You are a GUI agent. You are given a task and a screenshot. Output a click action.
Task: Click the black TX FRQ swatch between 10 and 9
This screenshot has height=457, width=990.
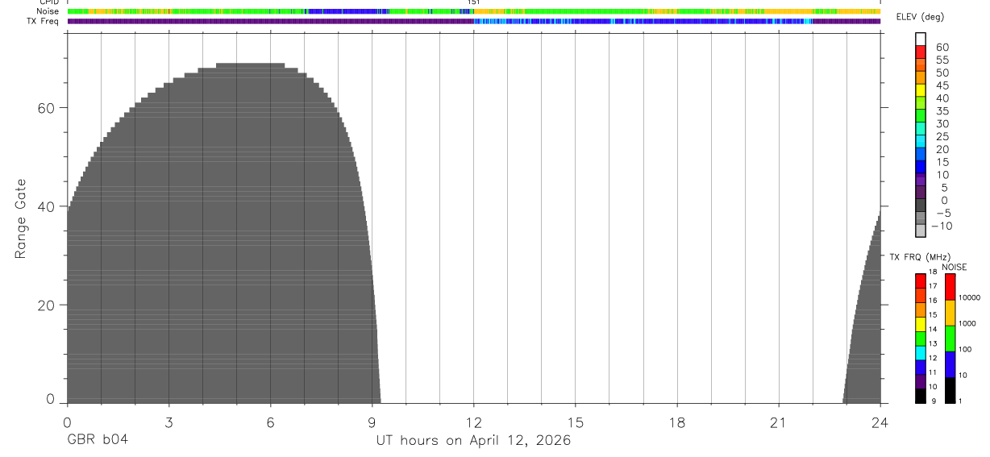(920, 396)
